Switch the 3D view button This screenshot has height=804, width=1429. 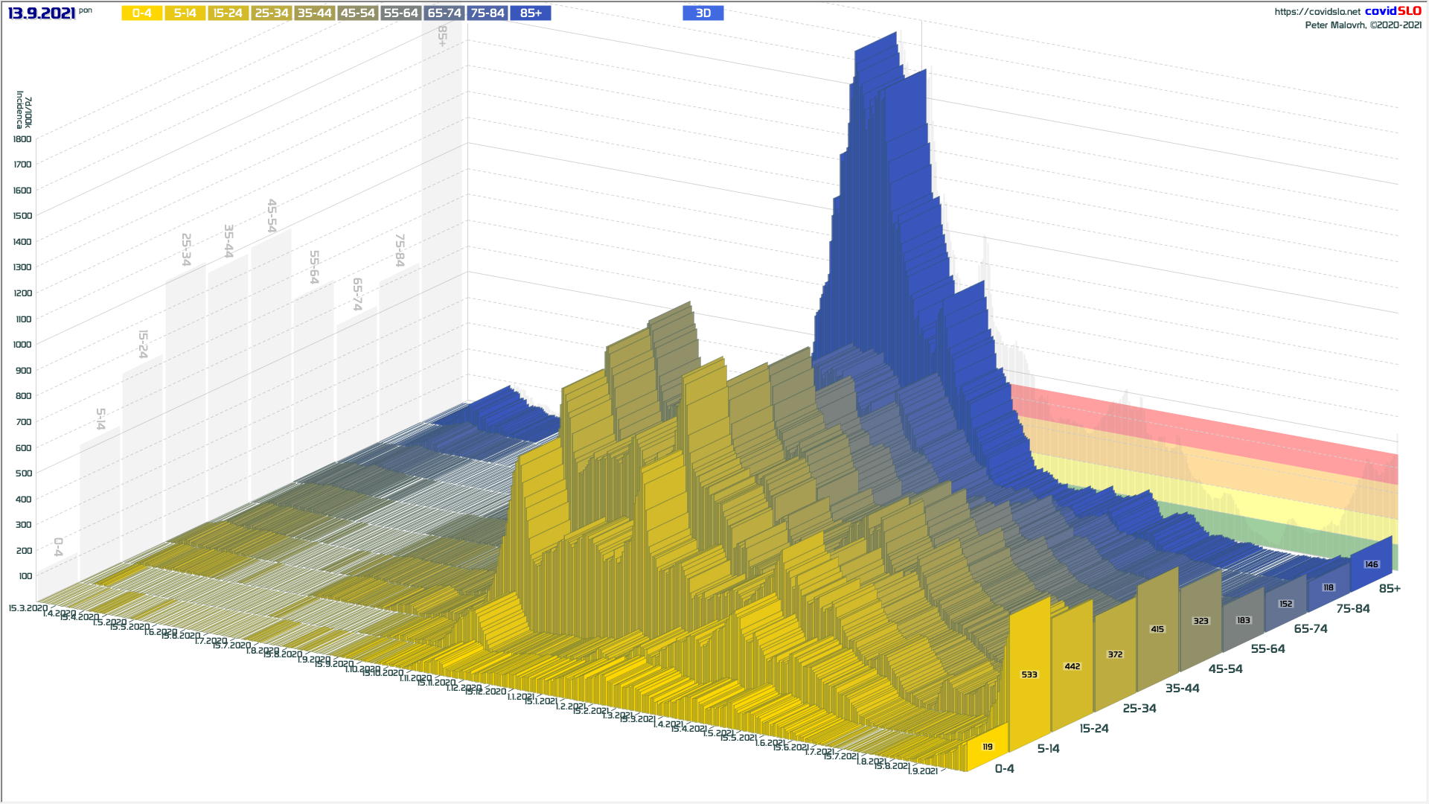click(703, 13)
